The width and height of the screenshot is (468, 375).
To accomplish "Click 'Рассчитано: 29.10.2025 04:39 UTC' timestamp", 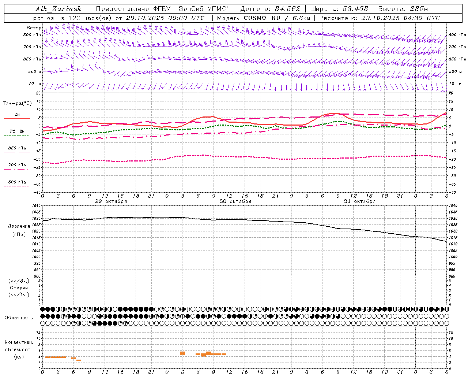I will point(380,18).
